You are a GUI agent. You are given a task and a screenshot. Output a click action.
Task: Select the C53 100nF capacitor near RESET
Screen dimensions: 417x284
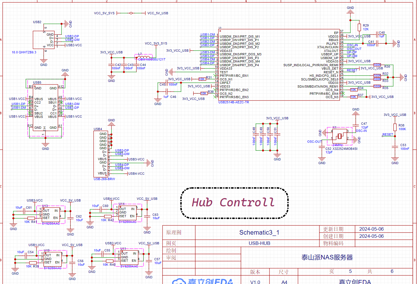point(395,147)
